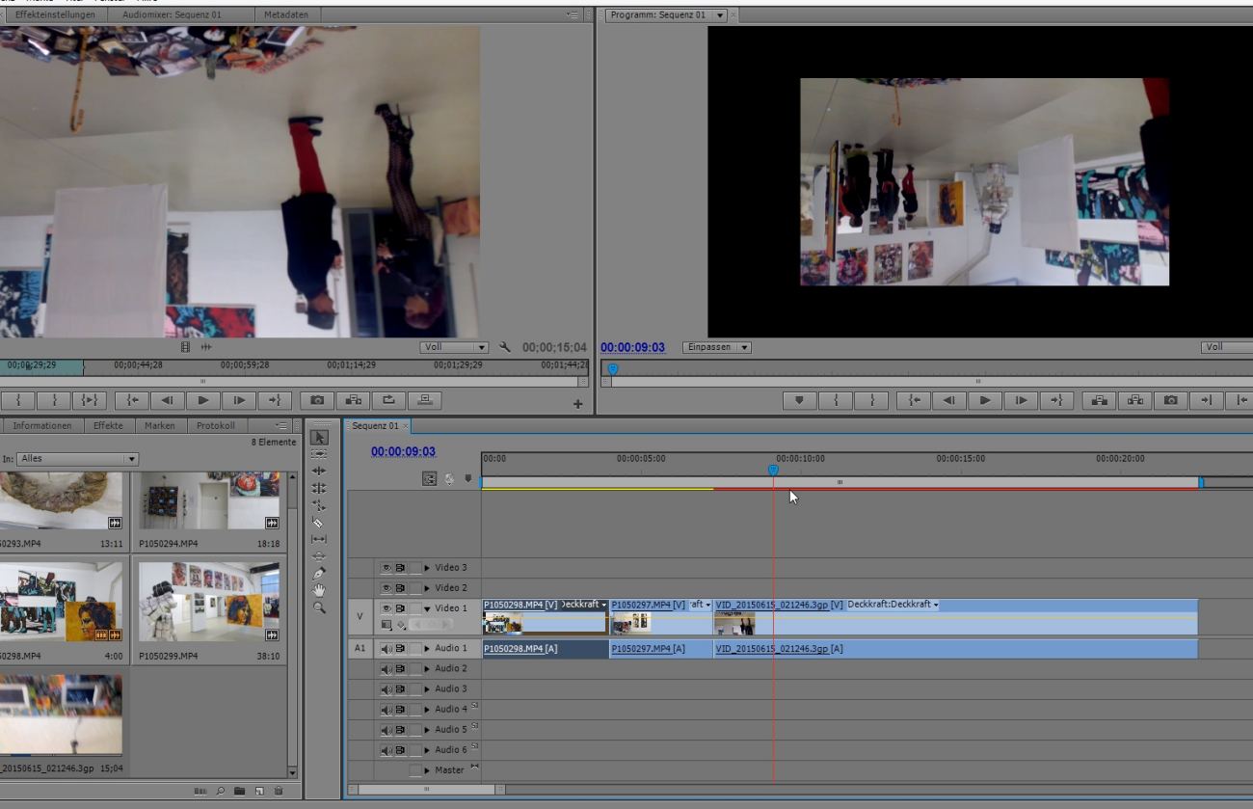Go to In point in Program monitor
This screenshot has width=1253, height=809.
tap(914, 400)
